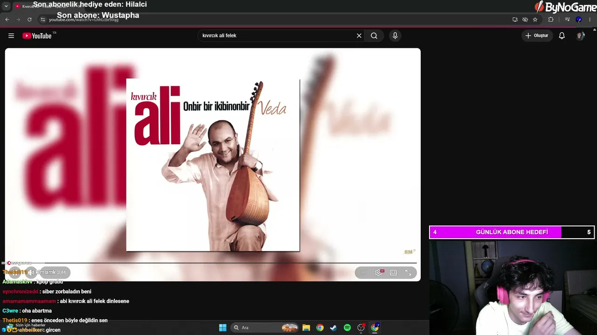Click the 'Son abone: Wustapha' overlay text

[x=98, y=15]
